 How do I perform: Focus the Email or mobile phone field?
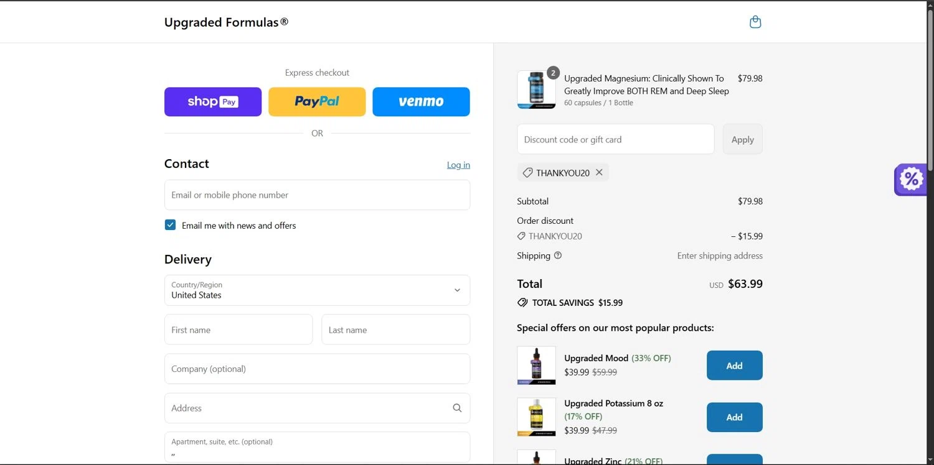(x=317, y=195)
